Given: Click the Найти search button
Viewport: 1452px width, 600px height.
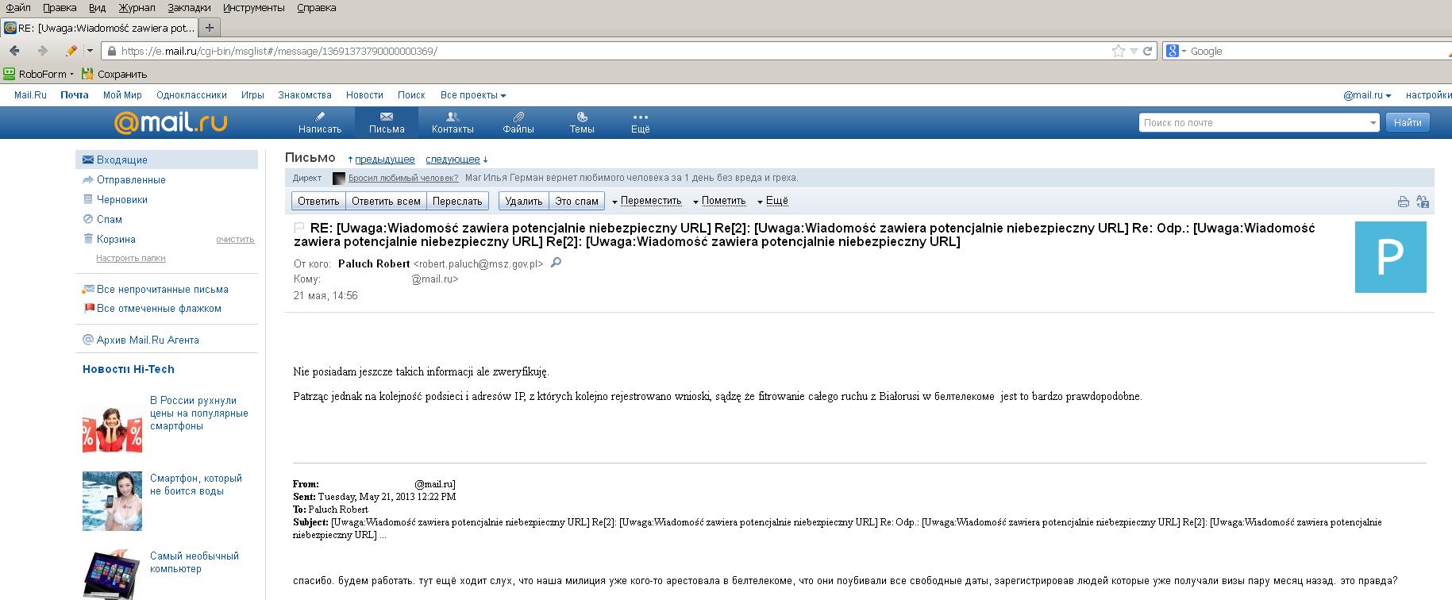Looking at the screenshot, I should [x=1408, y=122].
